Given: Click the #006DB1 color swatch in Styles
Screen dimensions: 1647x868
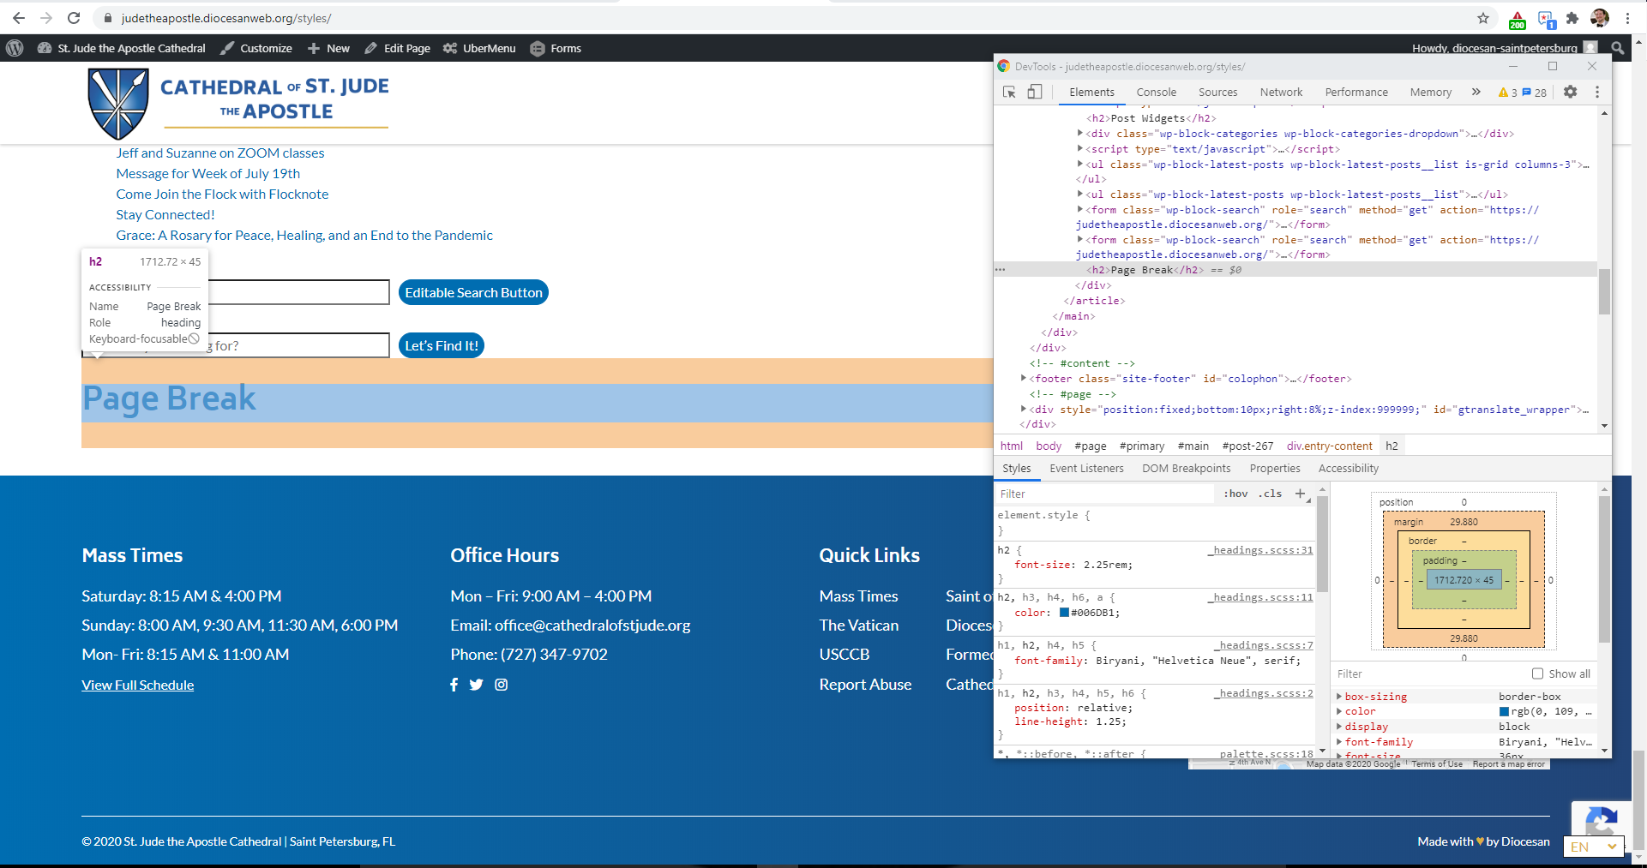Looking at the screenshot, I should [1064, 613].
